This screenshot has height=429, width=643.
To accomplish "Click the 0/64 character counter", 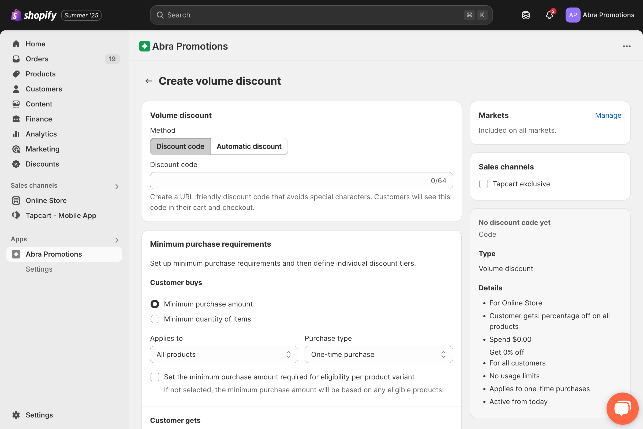I will pyautogui.click(x=439, y=180).
